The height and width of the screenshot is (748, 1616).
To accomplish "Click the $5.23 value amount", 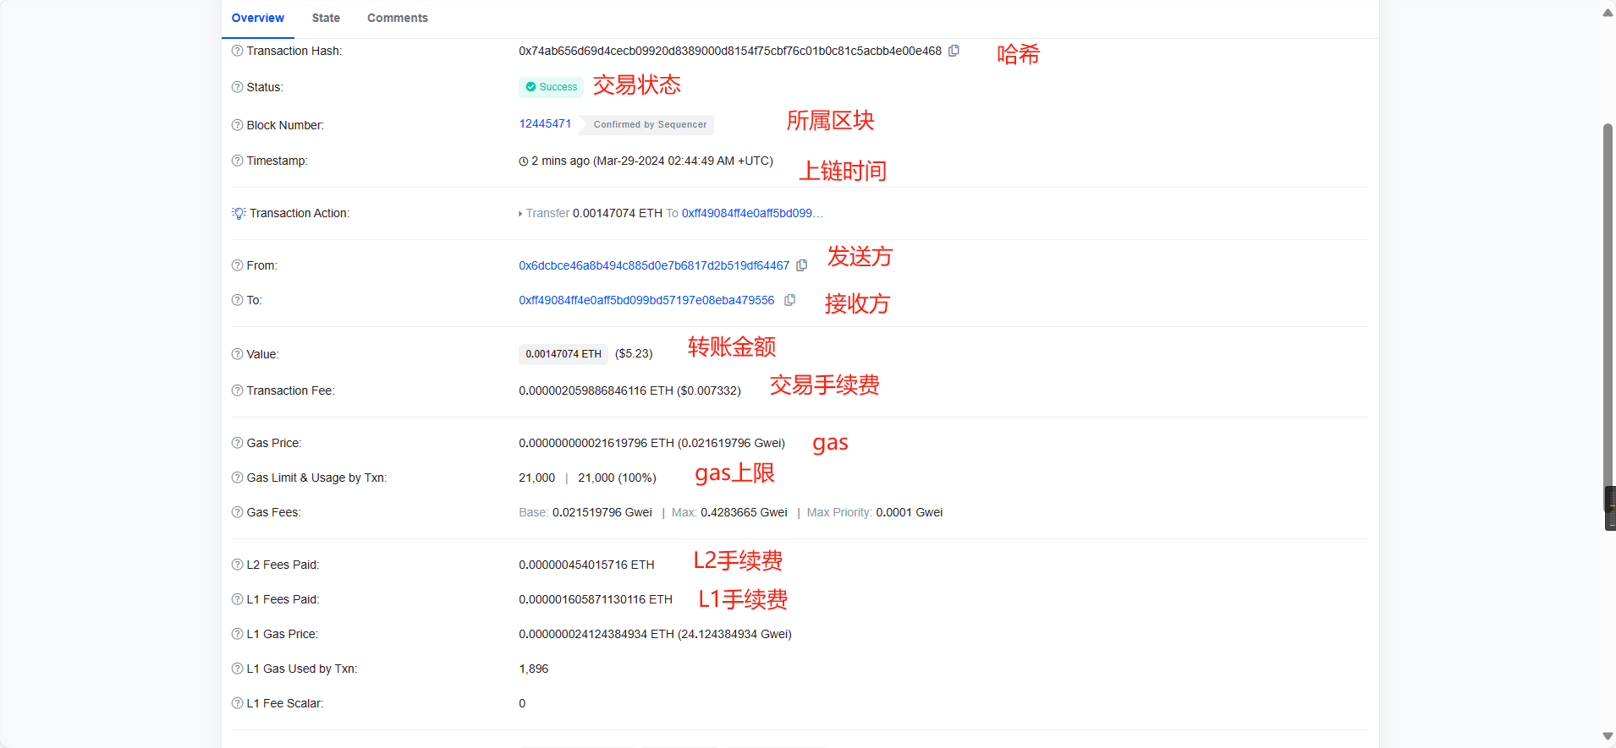I will tap(634, 354).
